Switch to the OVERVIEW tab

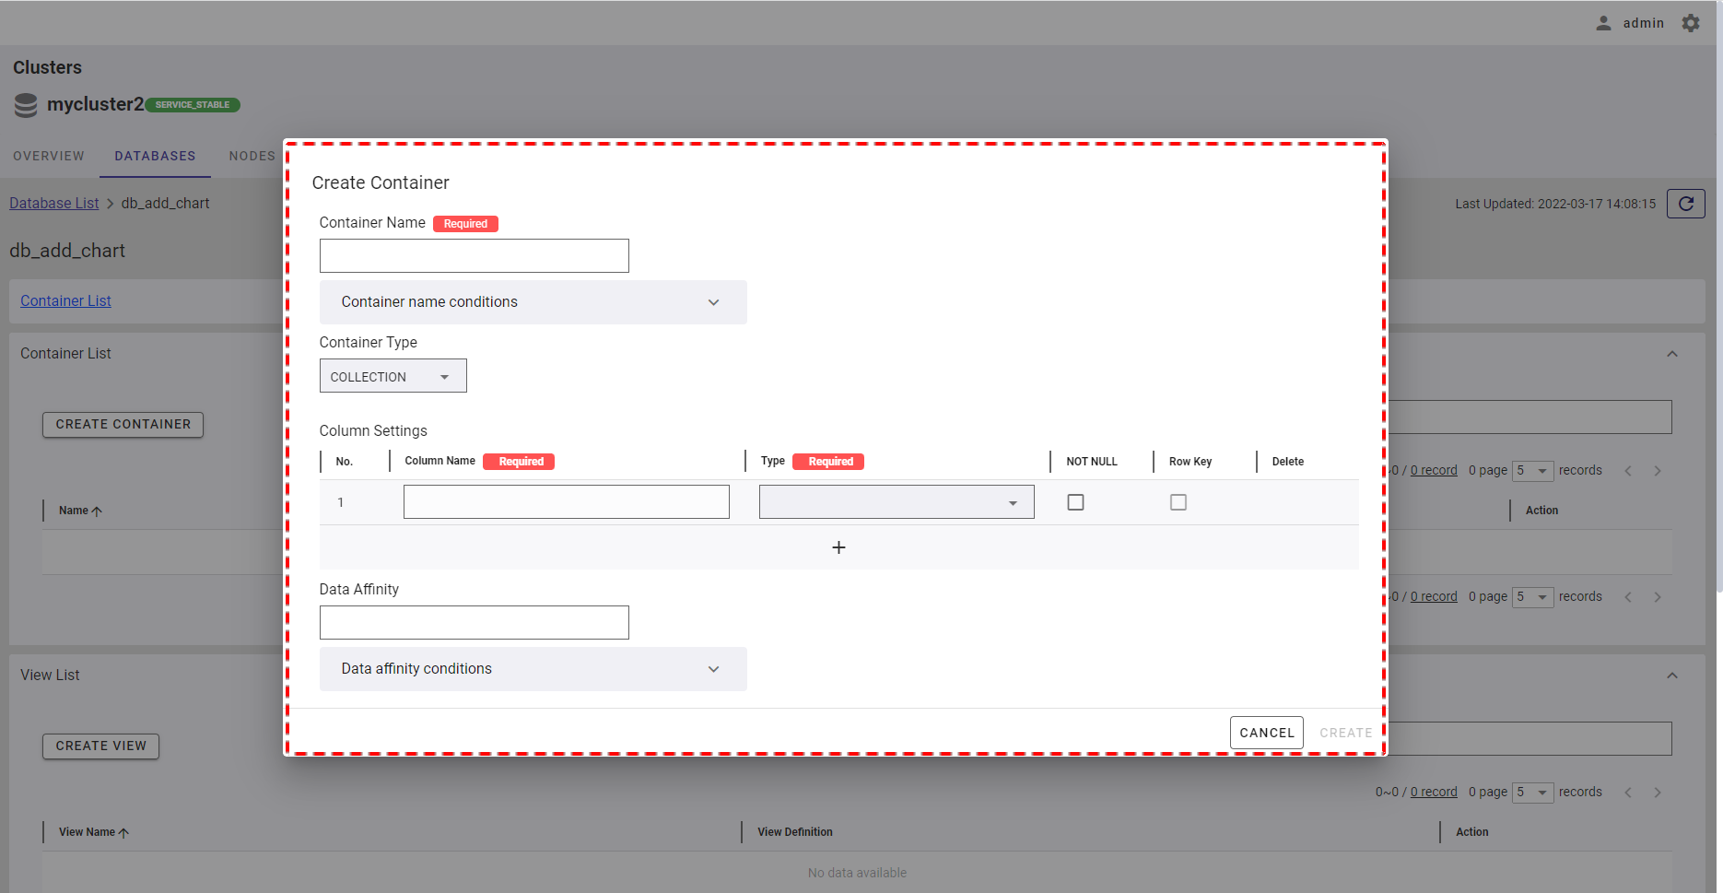(x=49, y=156)
